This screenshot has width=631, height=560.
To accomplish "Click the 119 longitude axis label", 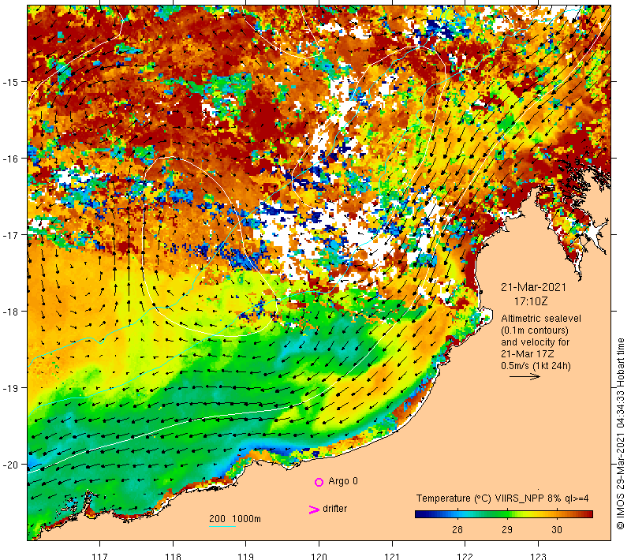I will (x=246, y=555).
